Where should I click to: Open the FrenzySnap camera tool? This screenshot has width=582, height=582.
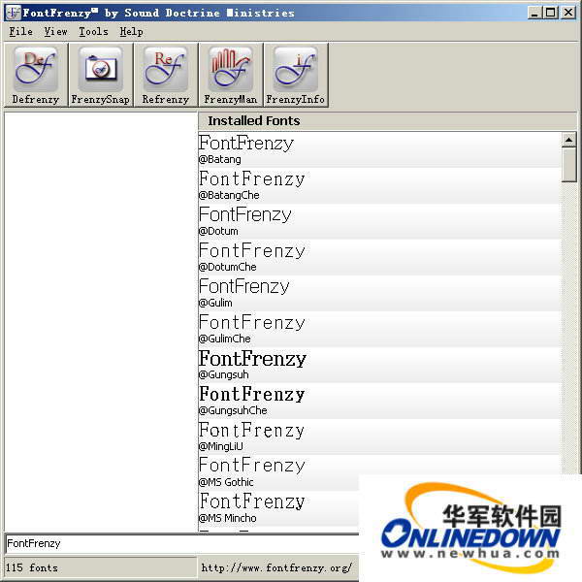(x=101, y=76)
